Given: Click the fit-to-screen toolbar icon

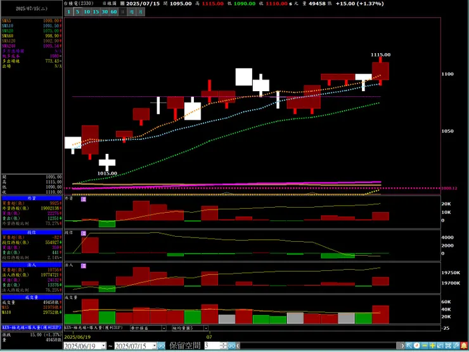Looking at the screenshot, I should (x=448, y=346).
